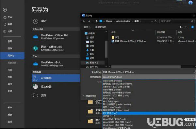
Task: Expand the address bar history chevron
Action: (x=152, y=21)
